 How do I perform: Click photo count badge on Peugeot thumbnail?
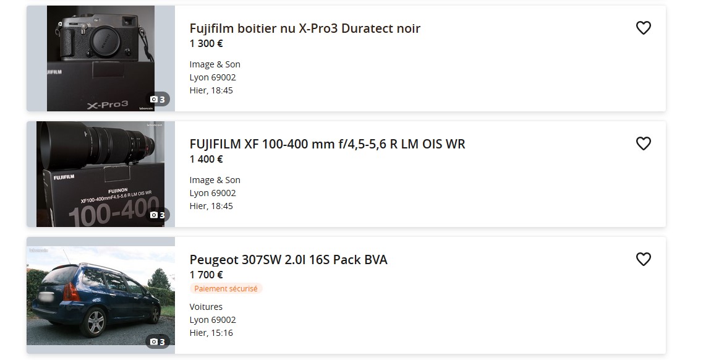coord(158,341)
